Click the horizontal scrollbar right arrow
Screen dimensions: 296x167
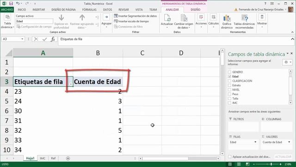tap(218, 158)
